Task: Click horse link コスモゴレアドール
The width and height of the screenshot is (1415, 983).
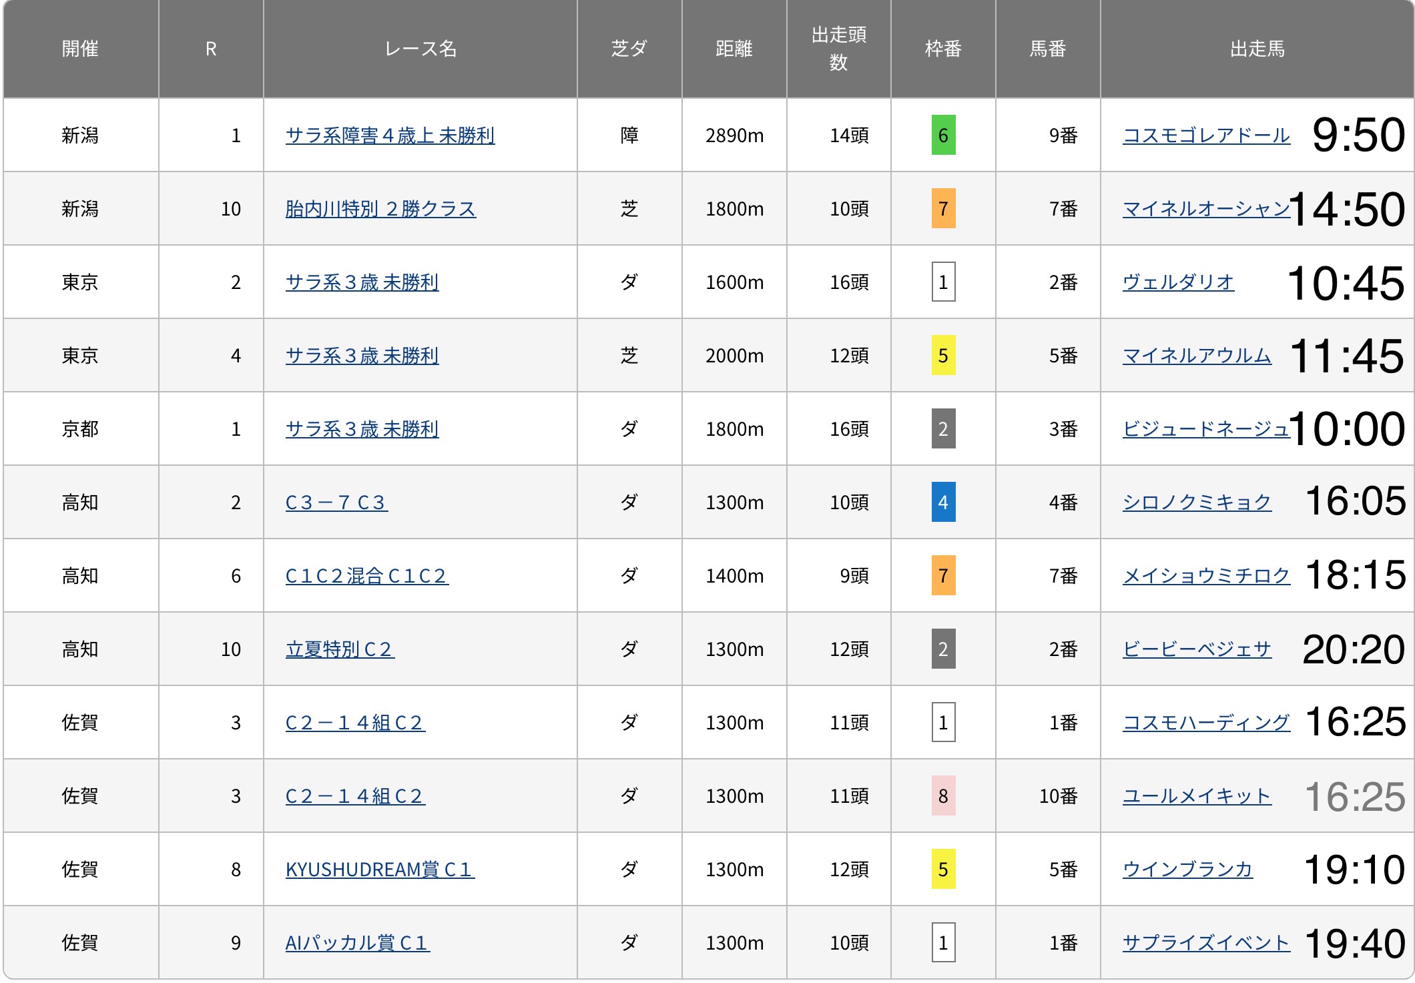Action: 1205,135
